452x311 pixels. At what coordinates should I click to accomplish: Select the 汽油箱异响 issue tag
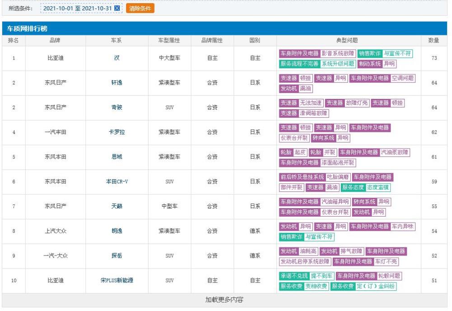(335, 202)
